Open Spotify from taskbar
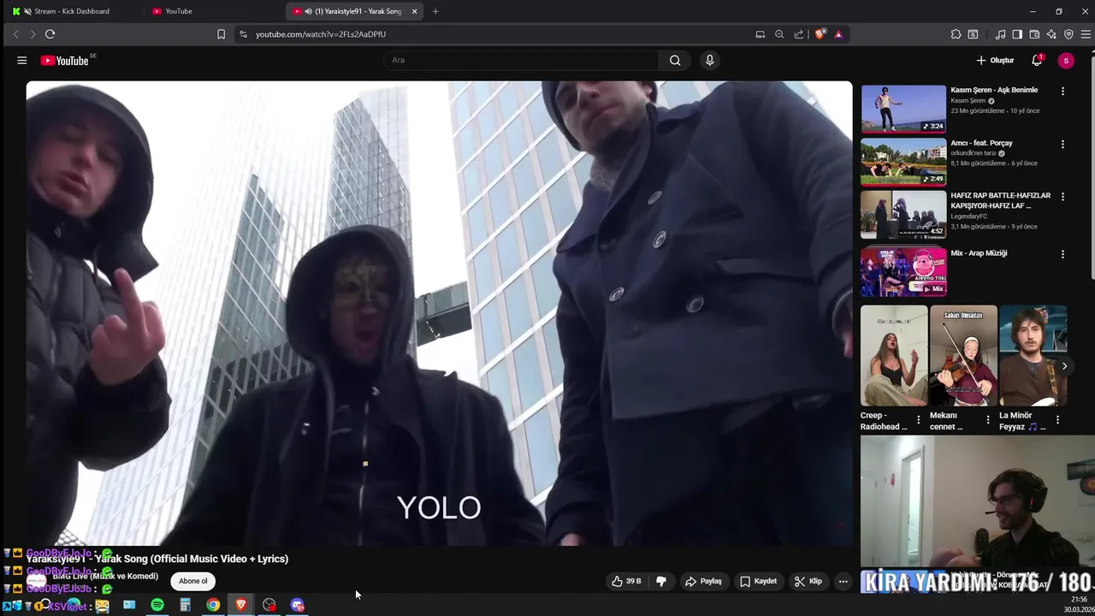Screen dimensions: 1095x616 [x=157, y=605]
